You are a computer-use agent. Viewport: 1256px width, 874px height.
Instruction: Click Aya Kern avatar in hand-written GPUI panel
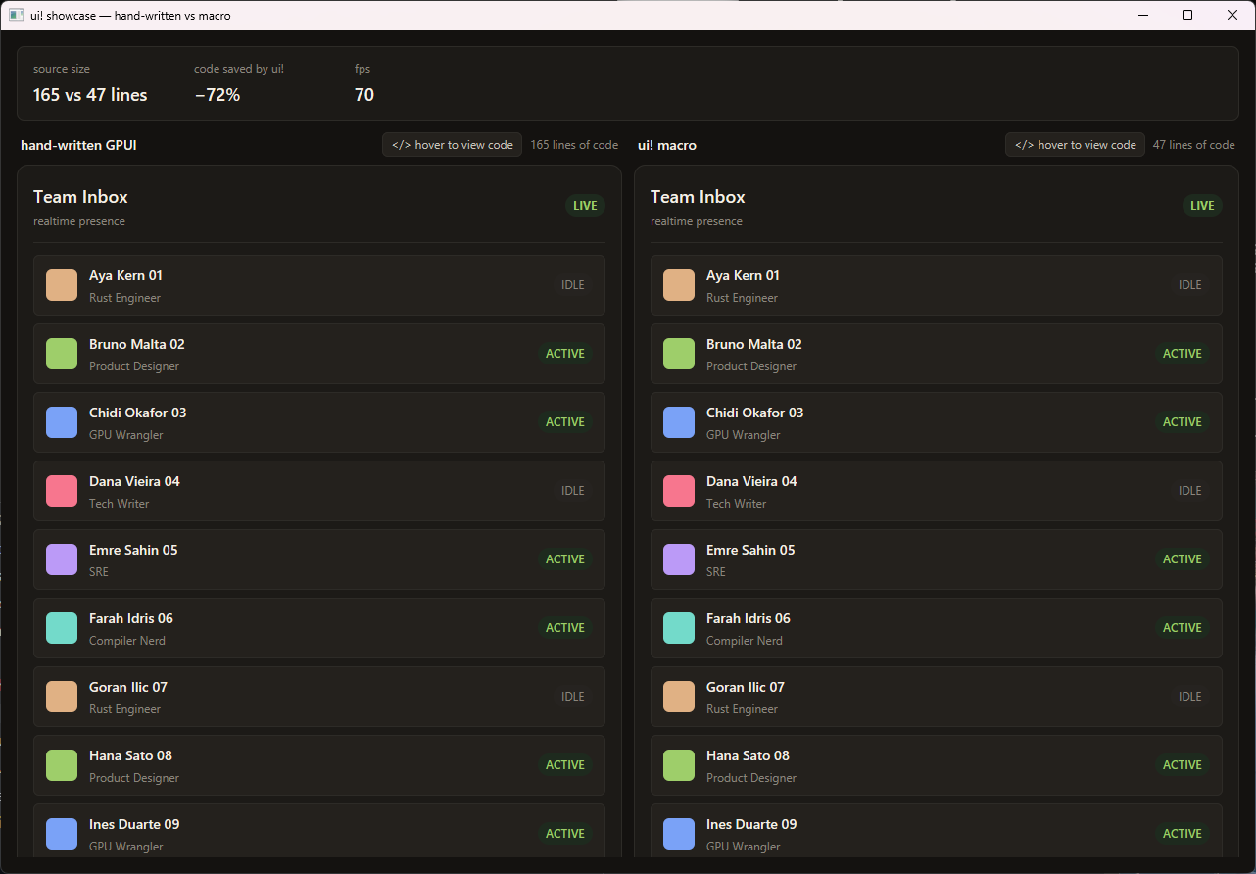pyautogui.click(x=62, y=285)
